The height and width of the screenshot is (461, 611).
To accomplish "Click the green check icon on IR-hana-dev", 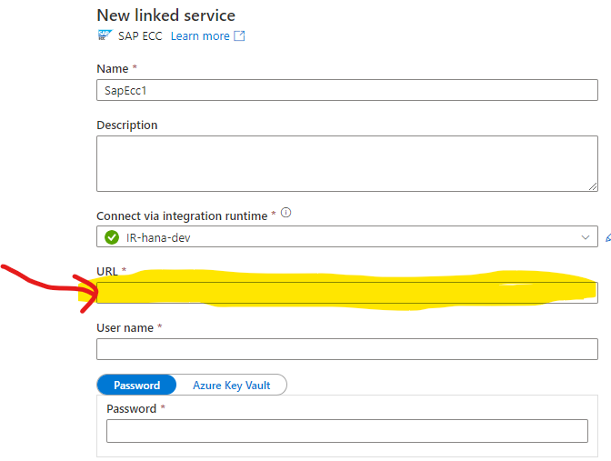I will [112, 237].
